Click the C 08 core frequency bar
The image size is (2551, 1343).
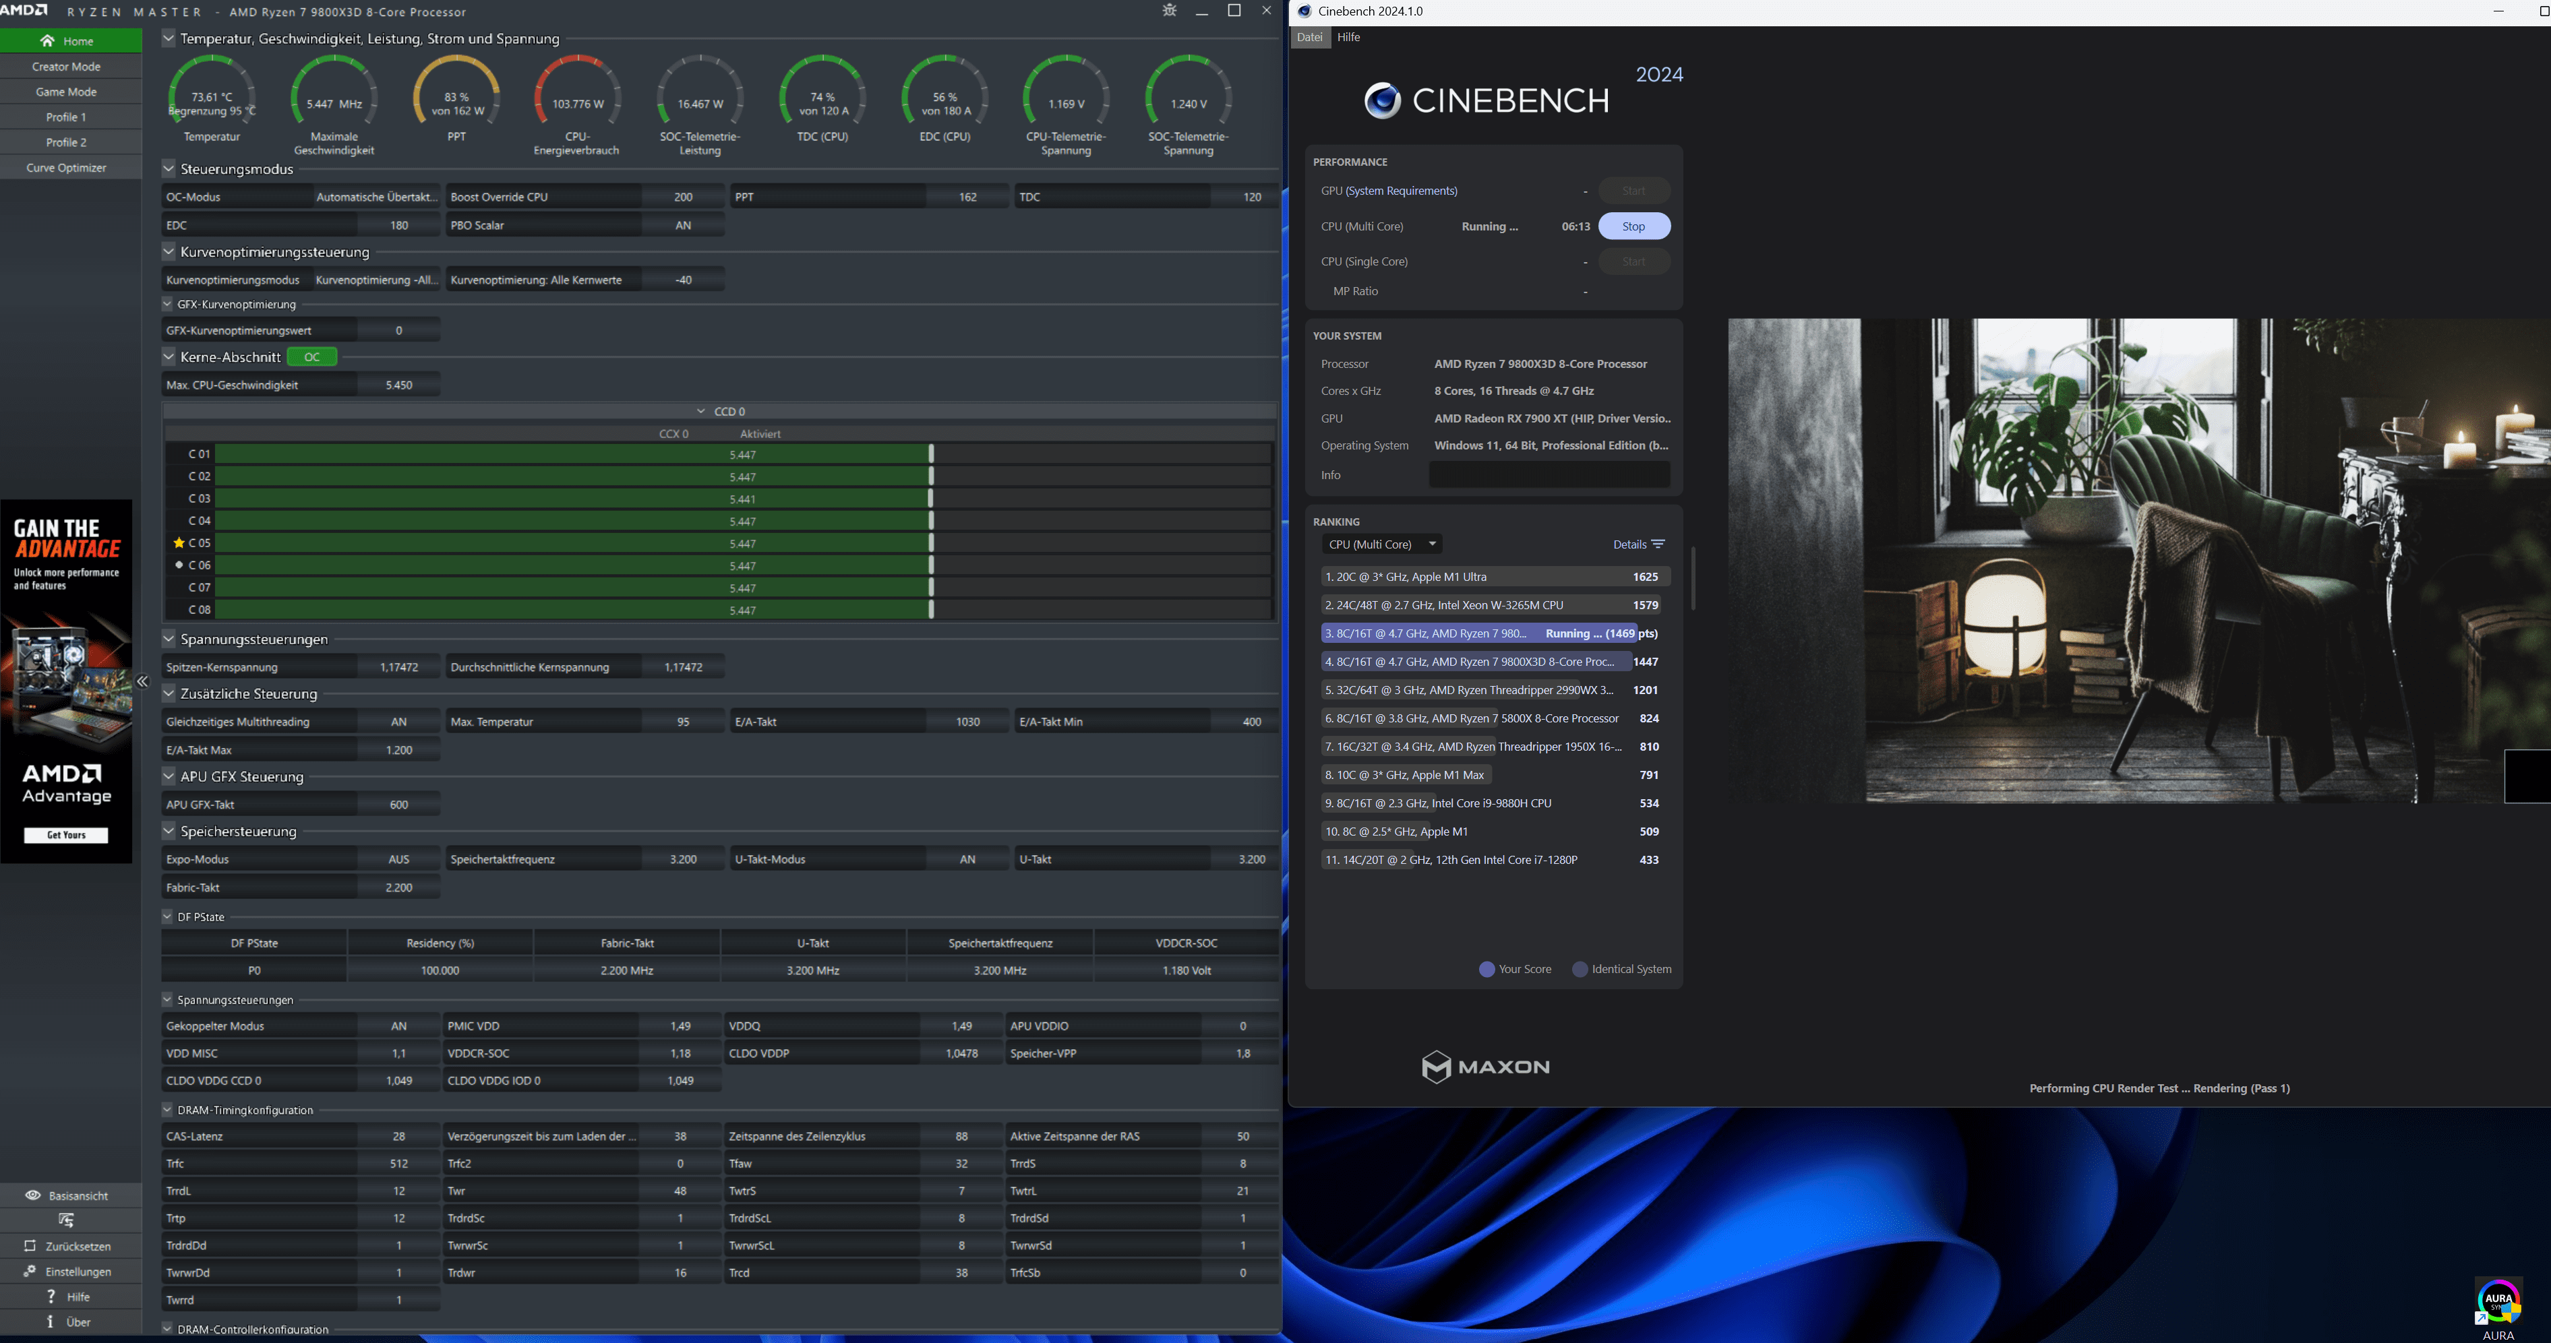tap(743, 610)
